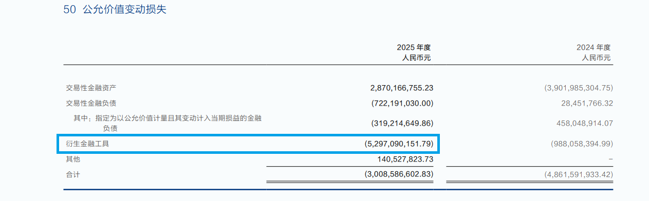Select the value (988,058,394.99)
The width and height of the screenshot is (649, 201).
[582, 144]
